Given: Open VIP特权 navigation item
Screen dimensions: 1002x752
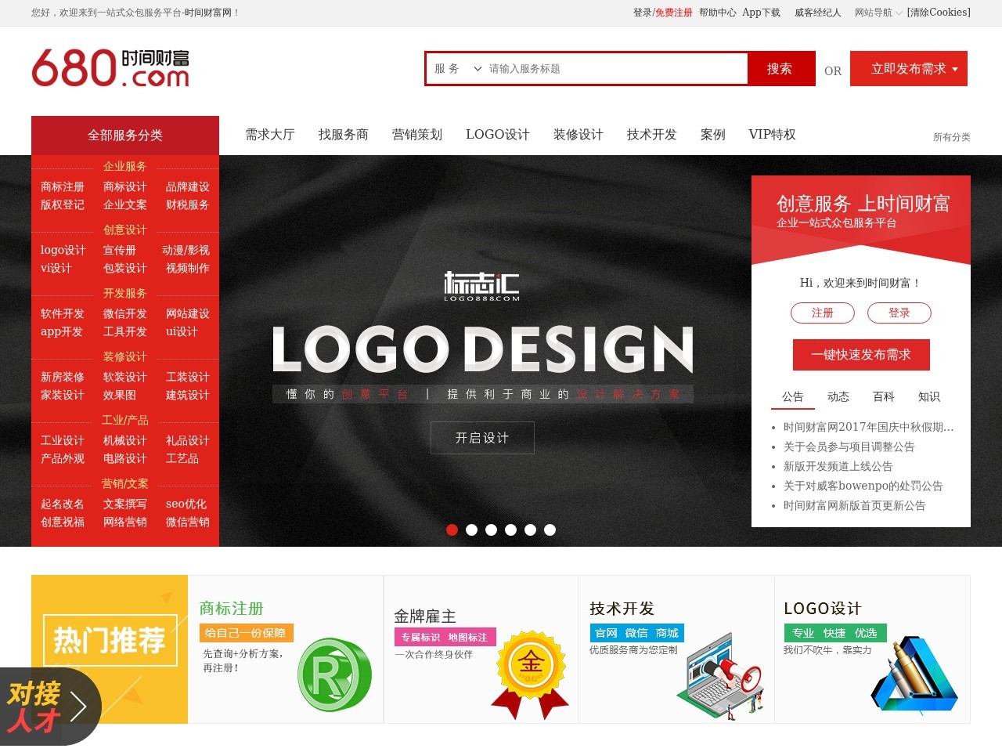Looking at the screenshot, I should 773,135.
